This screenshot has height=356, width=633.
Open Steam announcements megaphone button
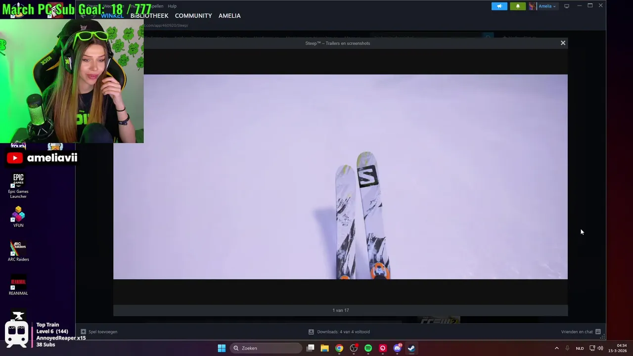499,6
